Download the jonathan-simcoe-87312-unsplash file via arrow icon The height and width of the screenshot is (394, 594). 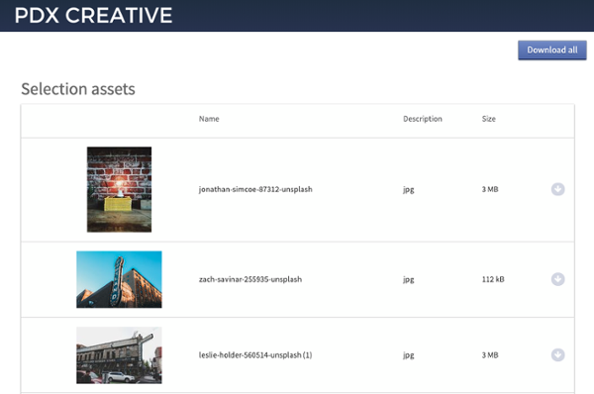click(557, 189)
